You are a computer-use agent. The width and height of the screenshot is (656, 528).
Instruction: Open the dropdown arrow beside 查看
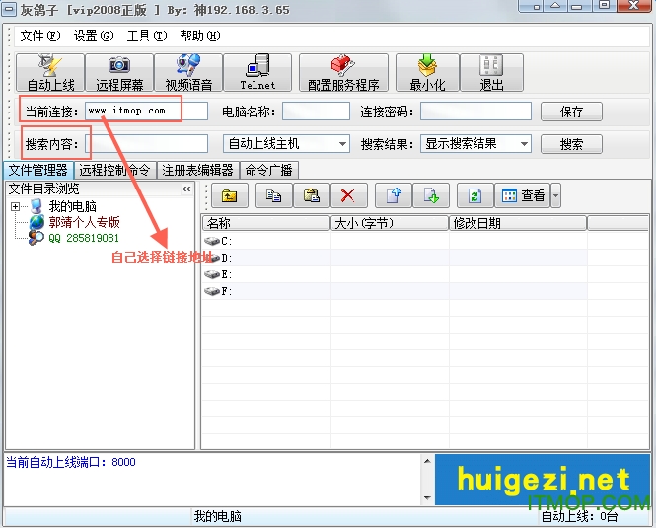555,195
